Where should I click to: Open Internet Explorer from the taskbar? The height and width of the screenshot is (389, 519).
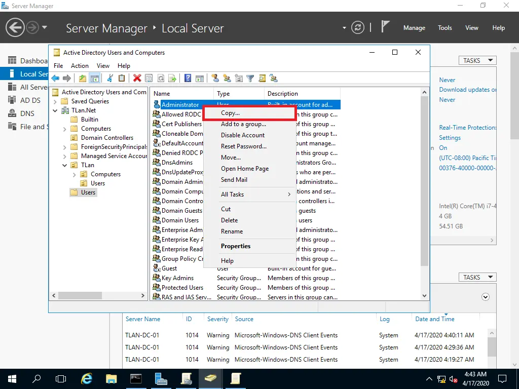(x=87, y=379)
